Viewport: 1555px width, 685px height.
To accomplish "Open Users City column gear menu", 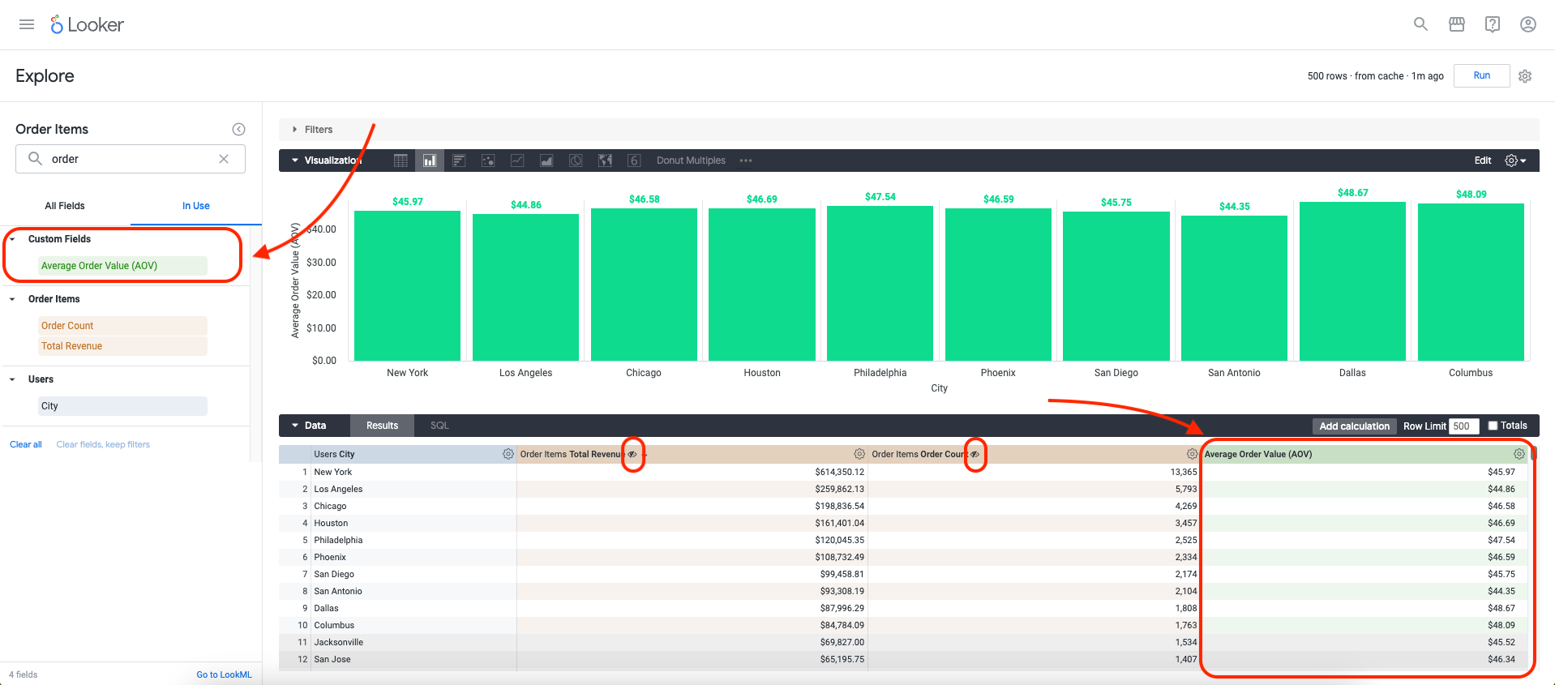I will (x=508, y=454).
